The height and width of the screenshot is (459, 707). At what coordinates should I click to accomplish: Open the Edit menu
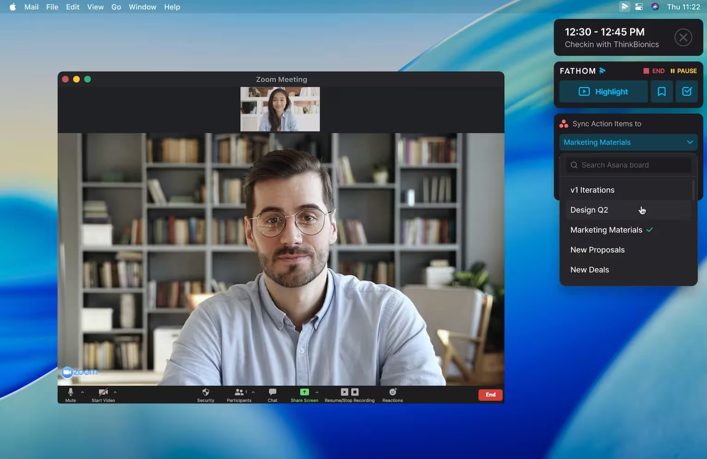73,7
